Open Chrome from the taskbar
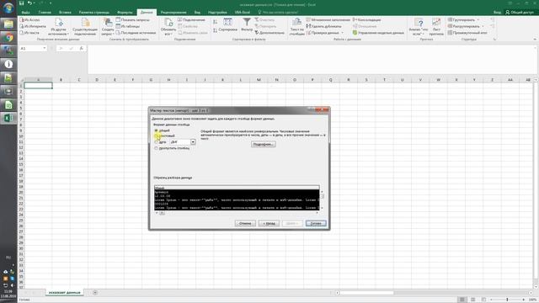 point(8,37)
